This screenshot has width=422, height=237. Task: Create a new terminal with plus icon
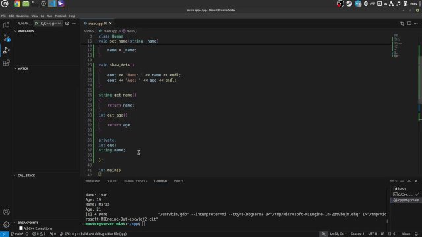point(392,181)
